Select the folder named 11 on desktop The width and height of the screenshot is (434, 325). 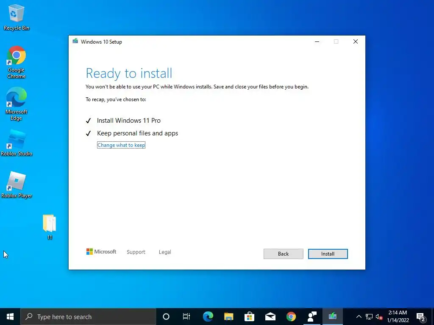(x=50, y=227)
